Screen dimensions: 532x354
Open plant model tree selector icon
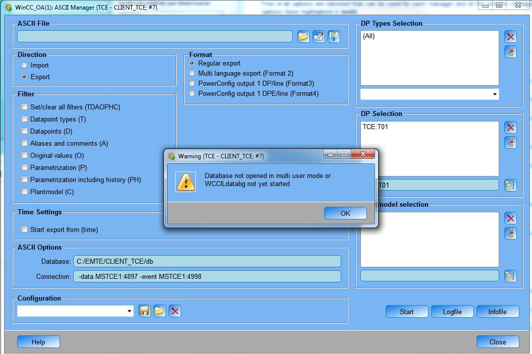tap(510, 276)
